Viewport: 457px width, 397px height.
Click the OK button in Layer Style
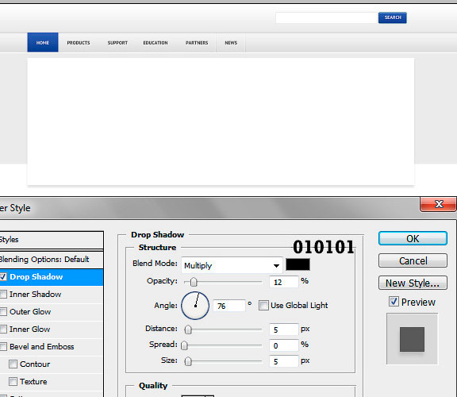tap(413, 238)
